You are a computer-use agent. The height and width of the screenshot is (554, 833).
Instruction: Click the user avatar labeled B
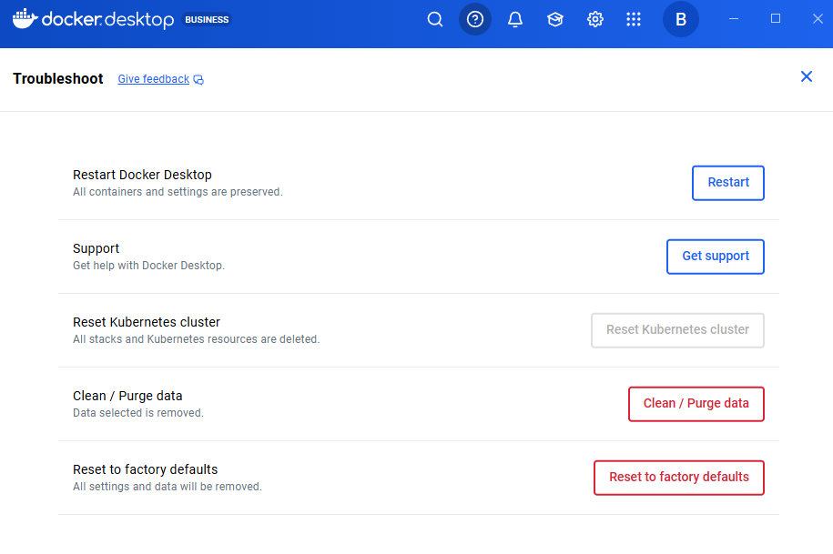click(x=681, y=19)
